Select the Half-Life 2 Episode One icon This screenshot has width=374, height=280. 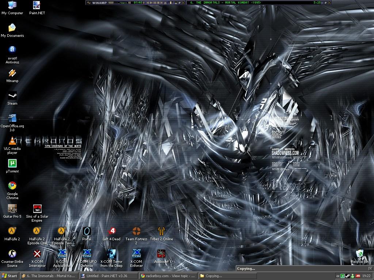(x=37, y=236)
